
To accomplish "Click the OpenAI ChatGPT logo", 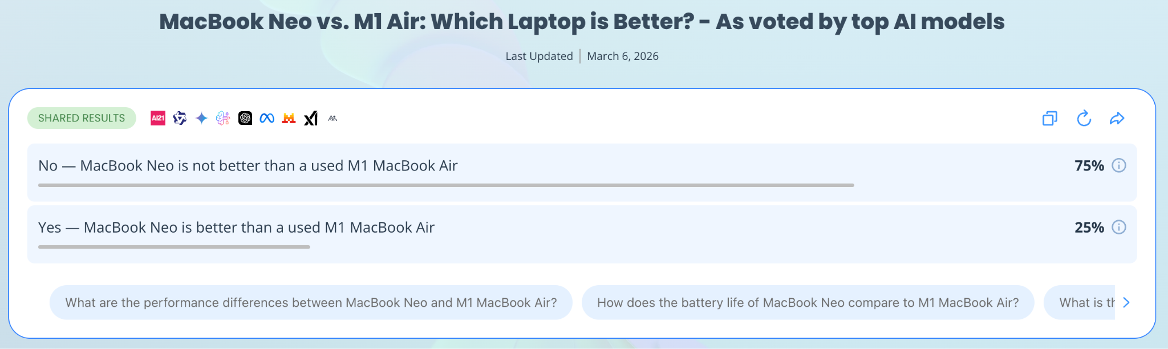I will (245, 118).
